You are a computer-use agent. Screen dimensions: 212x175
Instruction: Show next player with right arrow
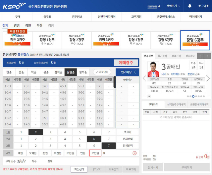[208, 78]
